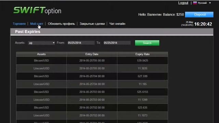Click entry date 2014-05-25T02:00:00 for Litecoin
219x123 pixels.
pyautogui.click(x=92, y=115)
